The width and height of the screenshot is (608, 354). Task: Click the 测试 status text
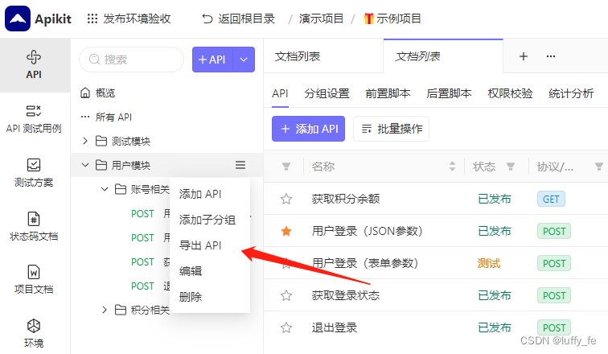(489, 263)
